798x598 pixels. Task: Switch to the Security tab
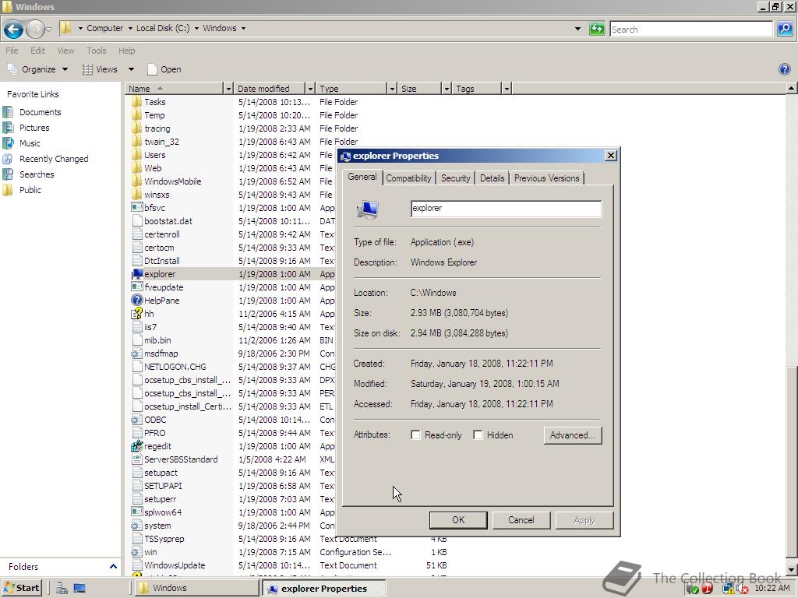(455, 178)
